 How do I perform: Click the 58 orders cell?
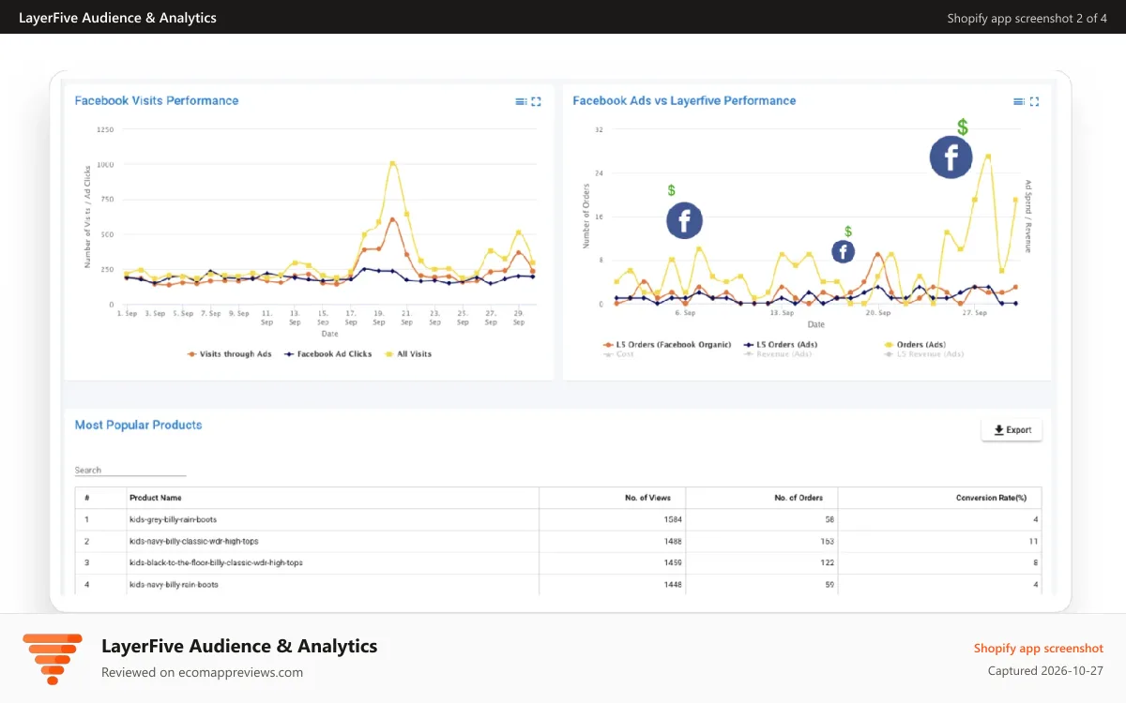(x=763, y=519)
